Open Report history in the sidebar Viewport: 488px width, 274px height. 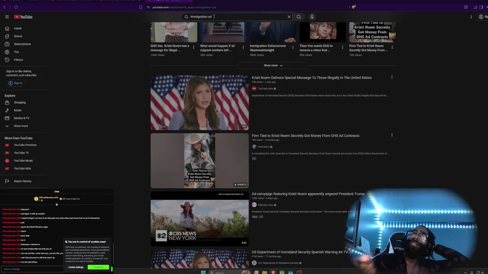22,181
